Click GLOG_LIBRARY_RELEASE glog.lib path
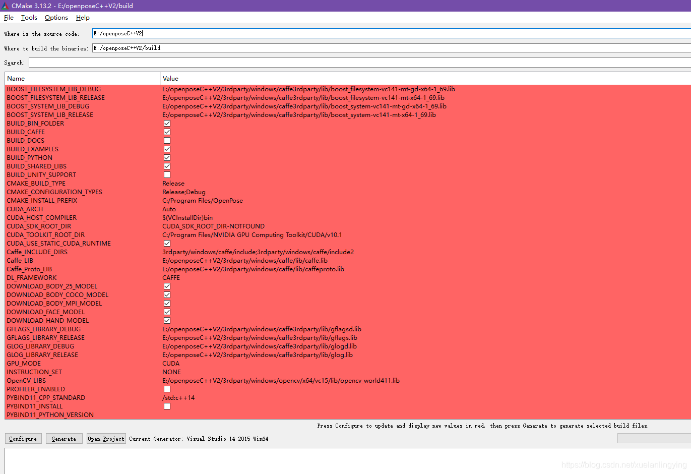Screen dimensions: 691x474 [258, 355]
